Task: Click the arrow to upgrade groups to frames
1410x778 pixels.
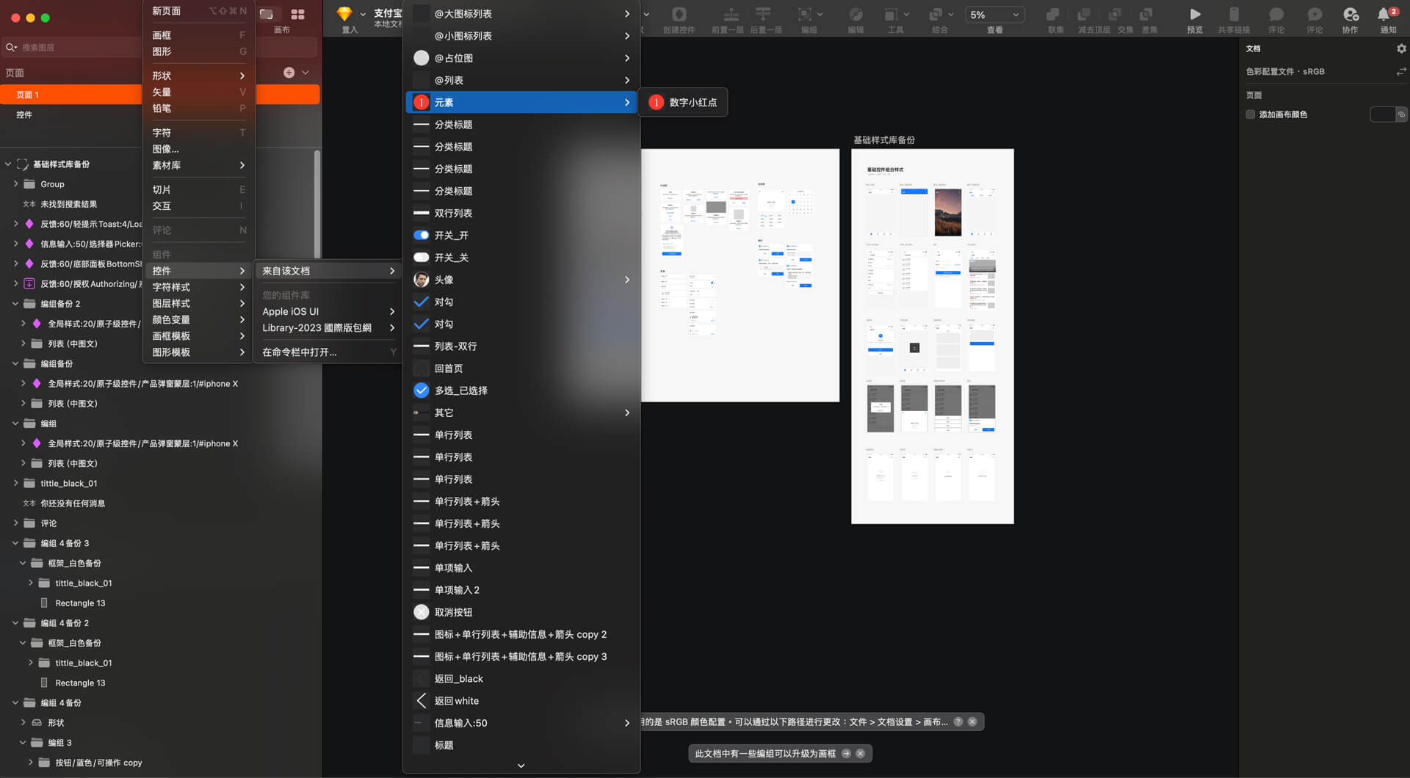Action: click(x=846, y=754)
